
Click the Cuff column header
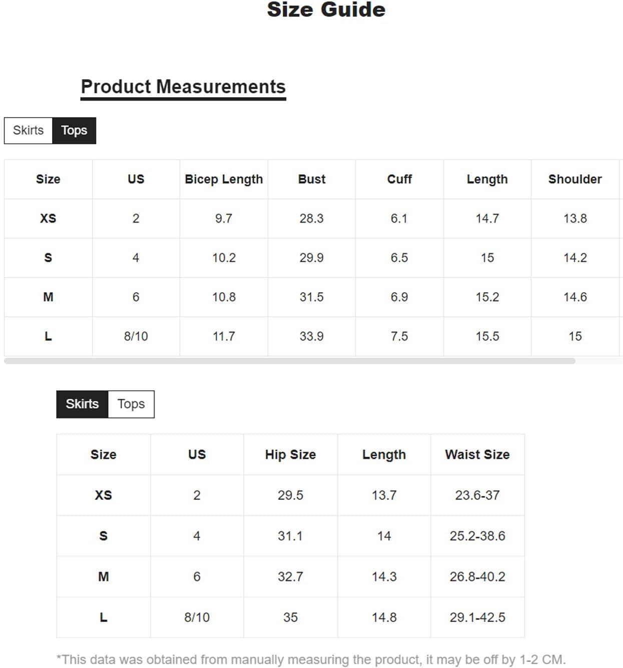399,179
